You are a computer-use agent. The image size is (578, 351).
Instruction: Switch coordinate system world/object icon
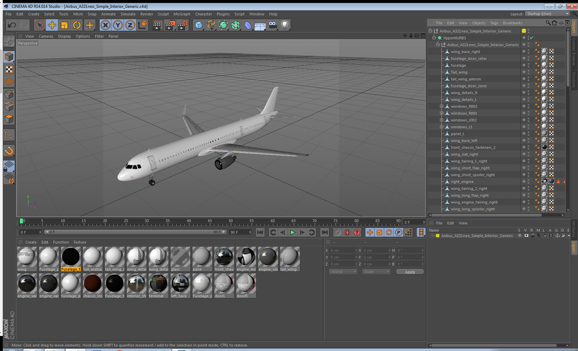coord(142,25)
